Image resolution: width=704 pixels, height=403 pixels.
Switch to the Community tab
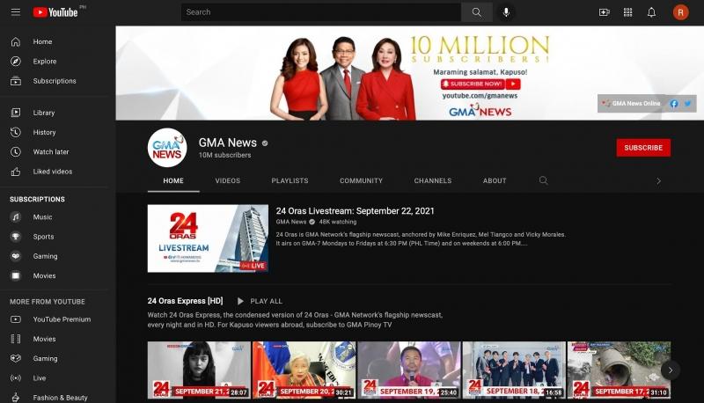coord(362,181)
